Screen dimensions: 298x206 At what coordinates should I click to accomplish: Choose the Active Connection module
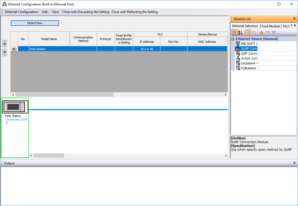[x=249, y=58]
